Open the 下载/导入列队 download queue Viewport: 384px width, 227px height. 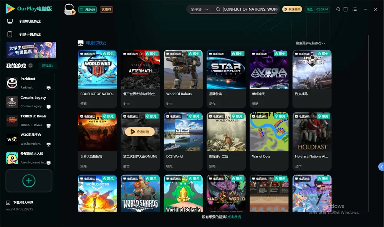click(20, 202)
